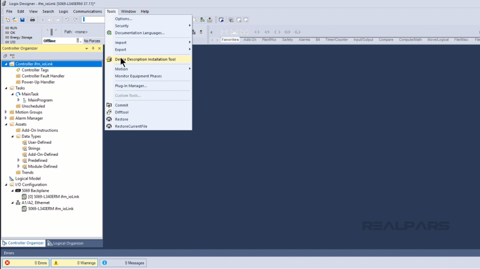
Task: Open the Controller Organizer panel options dropdown arrow
Action: (x=86, y=48)
